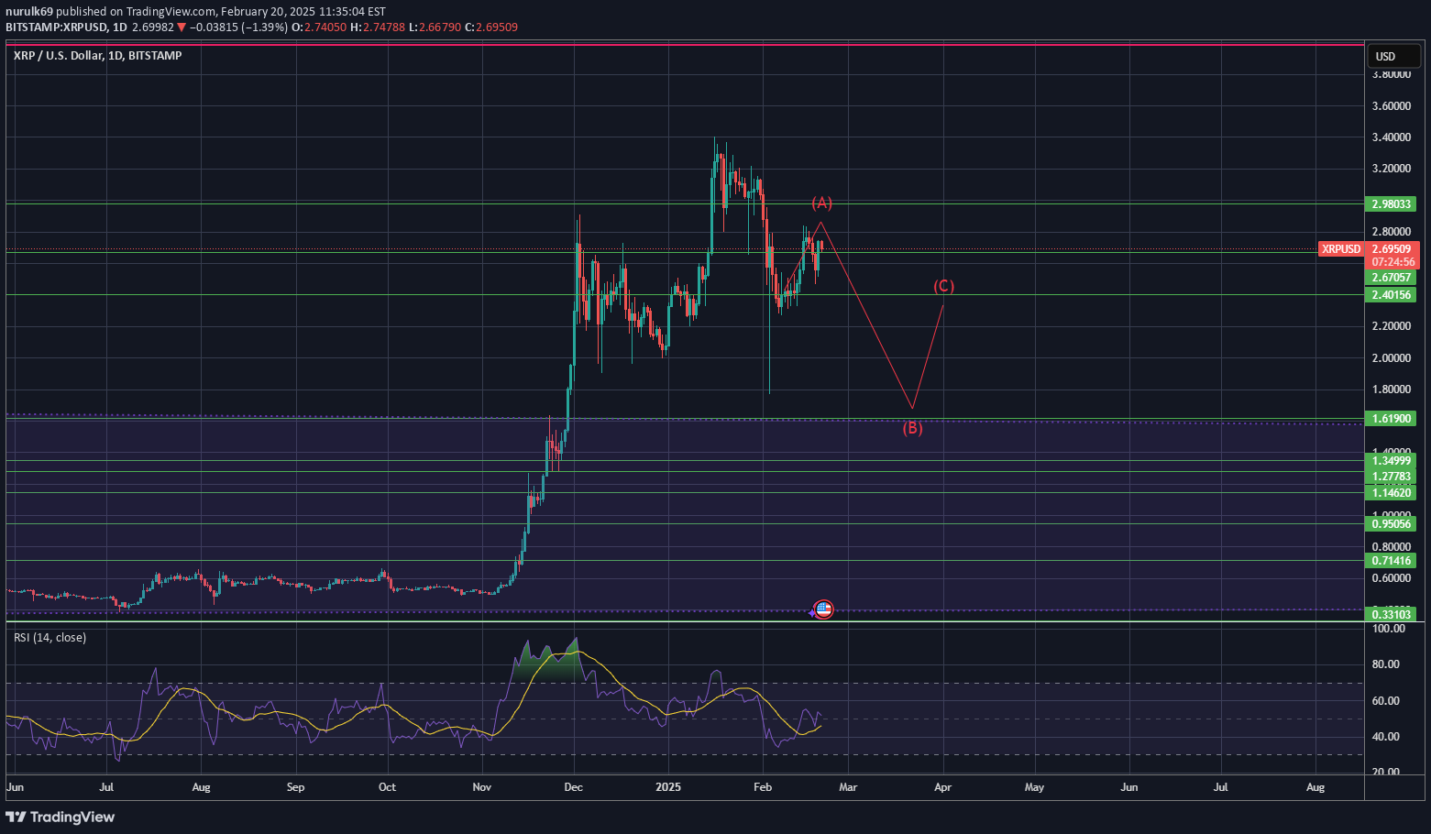Click the Apr label on time axis
Viewport: 1431px width, 834px height.
[942, 787]
